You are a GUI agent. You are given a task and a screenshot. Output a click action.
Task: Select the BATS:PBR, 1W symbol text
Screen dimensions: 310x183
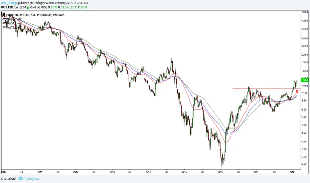pos(10,7)
